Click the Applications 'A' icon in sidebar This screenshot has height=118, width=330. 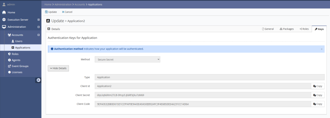coord(13,48)
